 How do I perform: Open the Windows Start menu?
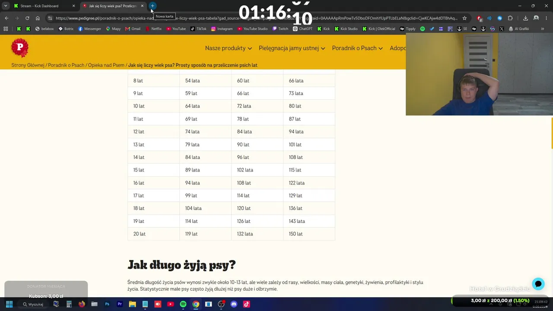point(9,304)
